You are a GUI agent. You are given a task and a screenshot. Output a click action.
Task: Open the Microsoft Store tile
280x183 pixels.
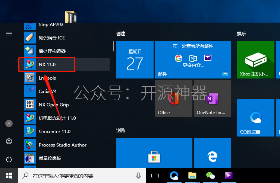(154, 153)
